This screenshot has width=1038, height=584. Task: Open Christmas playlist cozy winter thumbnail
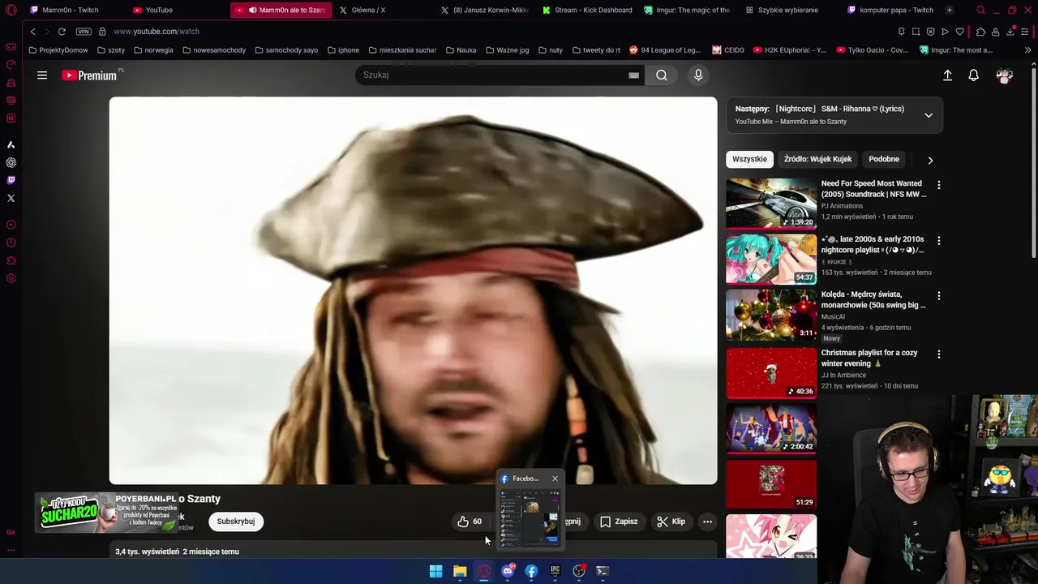tap(771, 374)
